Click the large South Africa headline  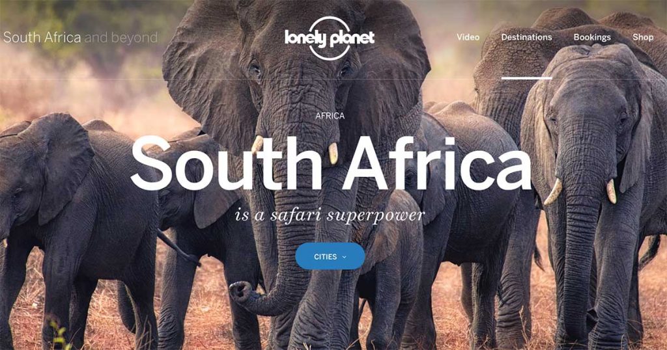click(x=330, y=163)
